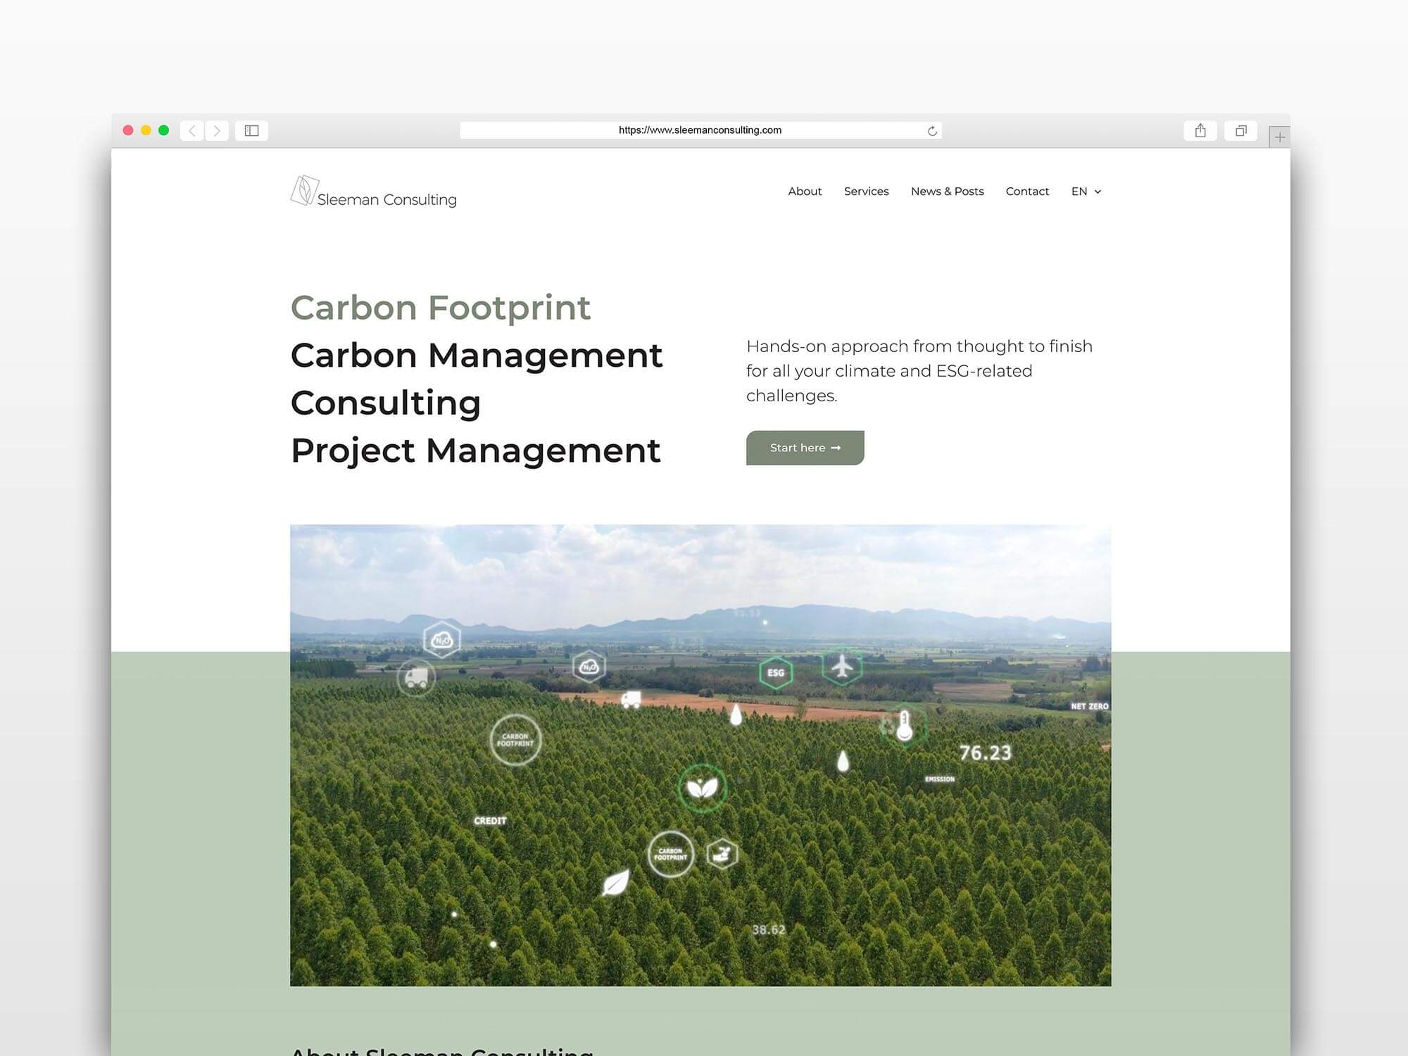Click the N2O cloud hexagon icon

coord(441,639)
